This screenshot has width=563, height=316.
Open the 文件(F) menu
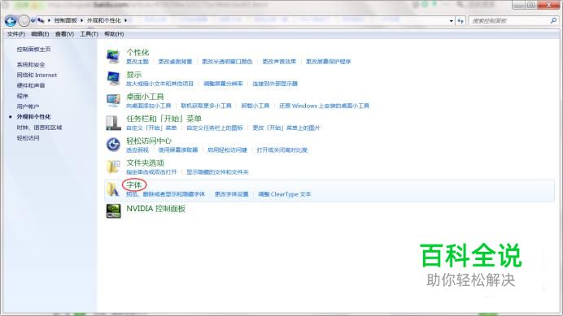(15, 34)
